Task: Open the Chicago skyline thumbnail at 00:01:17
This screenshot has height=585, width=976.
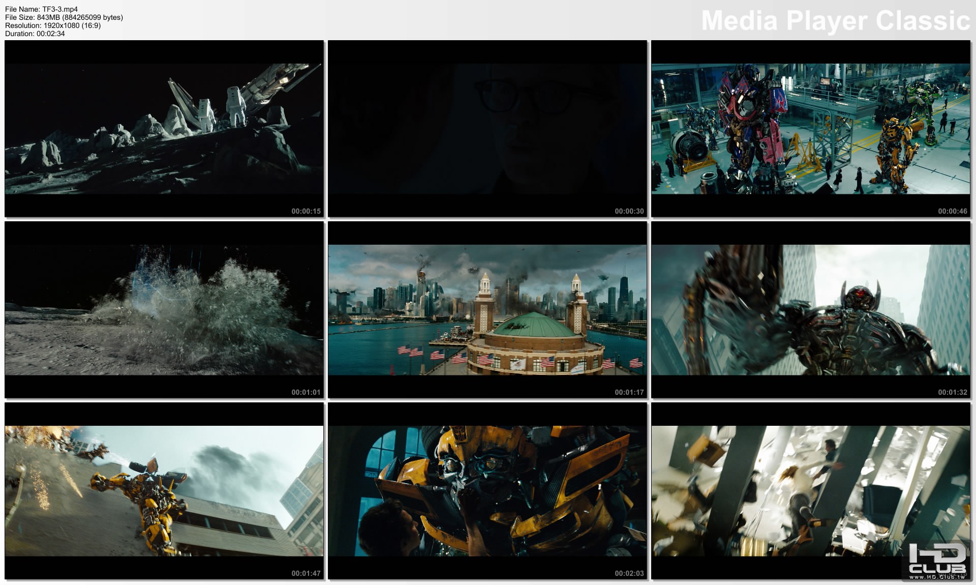Action: (487, 310)
